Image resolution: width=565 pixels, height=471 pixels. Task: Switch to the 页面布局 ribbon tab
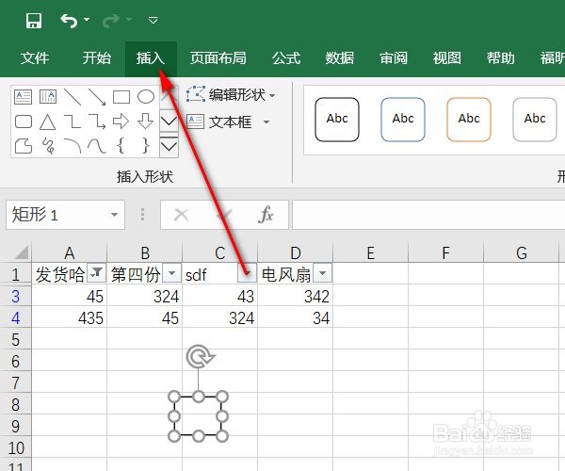point(218,58)
